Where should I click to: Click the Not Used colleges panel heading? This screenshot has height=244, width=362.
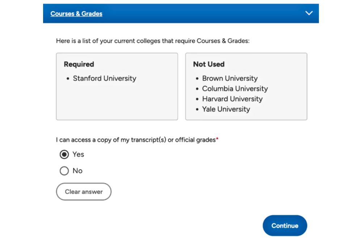pos(209,64)
